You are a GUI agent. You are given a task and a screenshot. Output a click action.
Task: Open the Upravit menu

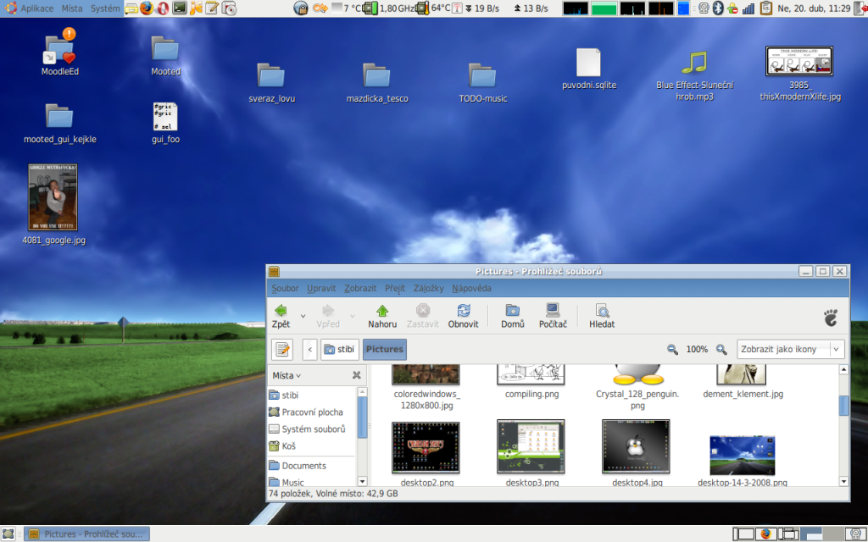321,288
